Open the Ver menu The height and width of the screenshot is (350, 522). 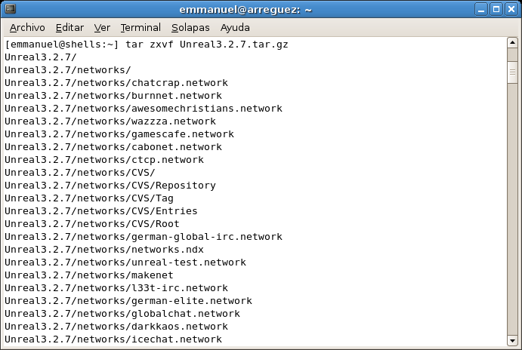click(102, 28)
